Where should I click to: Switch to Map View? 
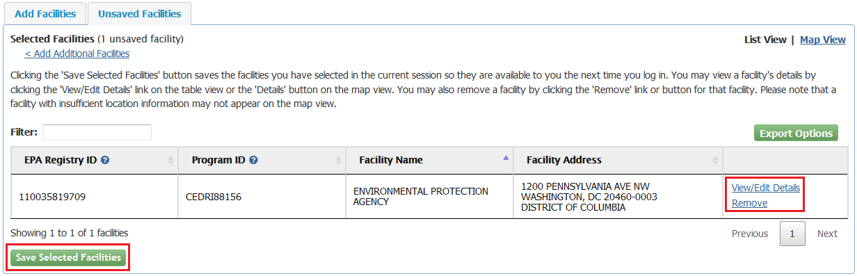[823, 40]
